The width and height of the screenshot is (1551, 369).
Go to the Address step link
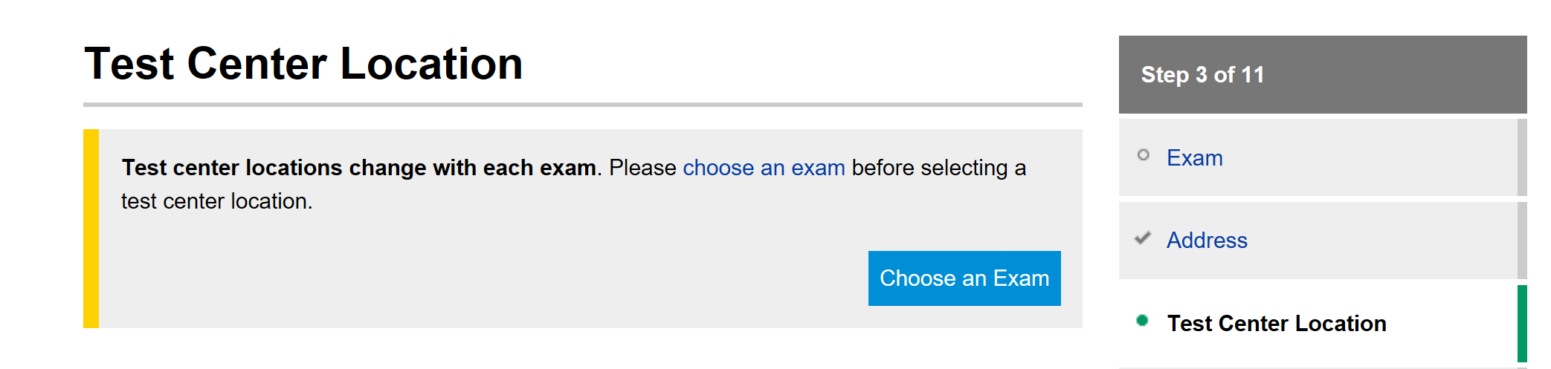pyautogui.click(x=1206, y=241)
